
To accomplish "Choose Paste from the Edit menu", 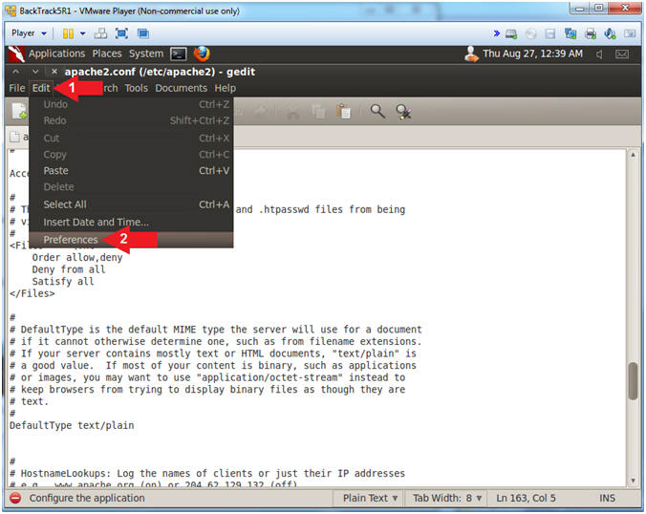I will tap(131, 170).
